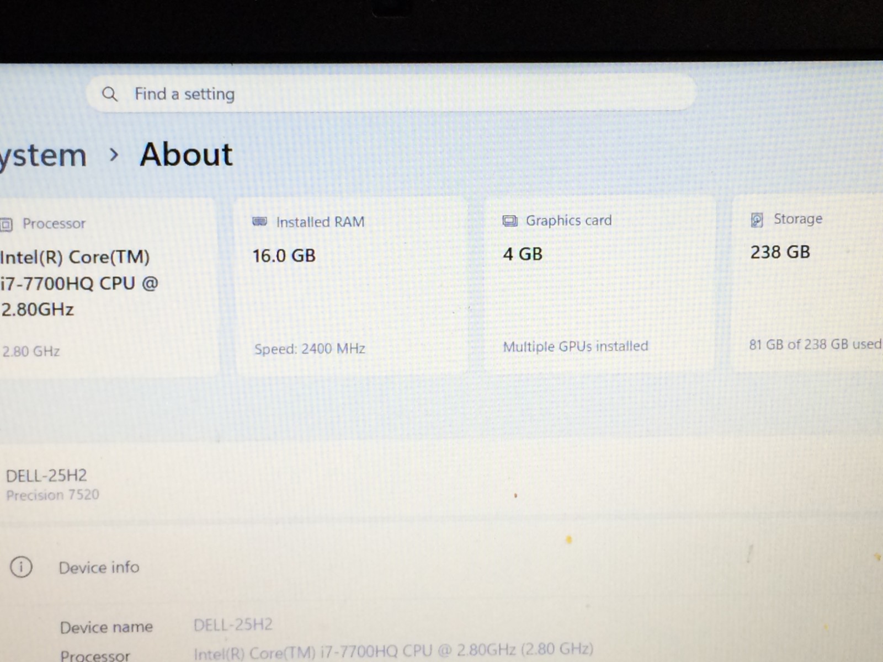The width and height of the screenshot is (883, 662).
Task: Open the Processor info card label
Action: click(54, 223)
